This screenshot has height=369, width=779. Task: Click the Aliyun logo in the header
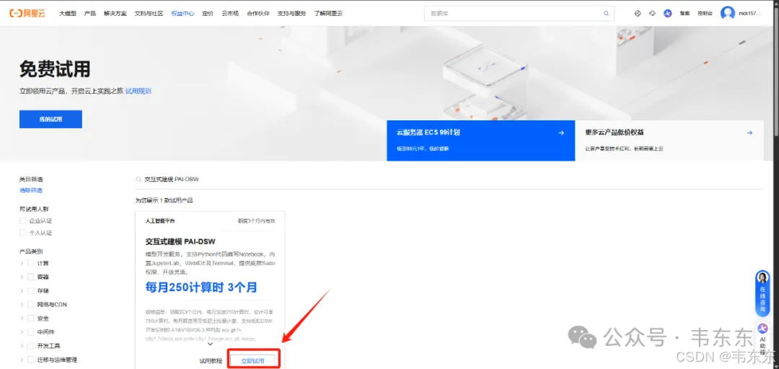(x=27, y=14)
